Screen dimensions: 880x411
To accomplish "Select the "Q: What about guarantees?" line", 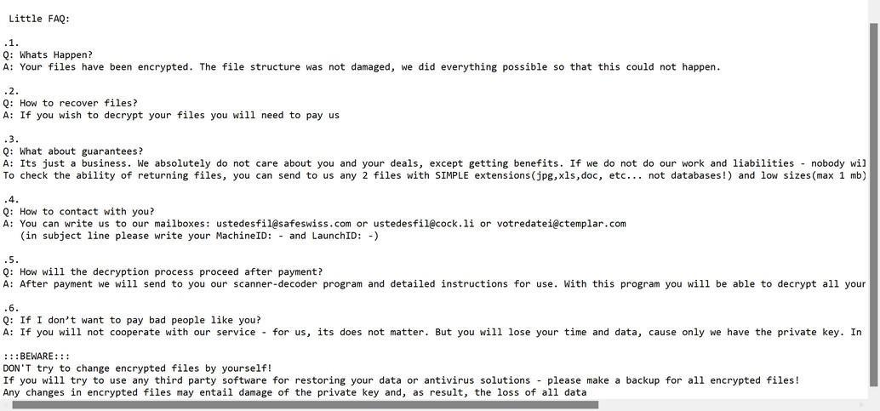I will pos(73,151).
